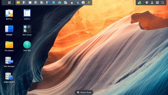
Task: Toggle the Widgets panel icon
Action: [157, 3]
